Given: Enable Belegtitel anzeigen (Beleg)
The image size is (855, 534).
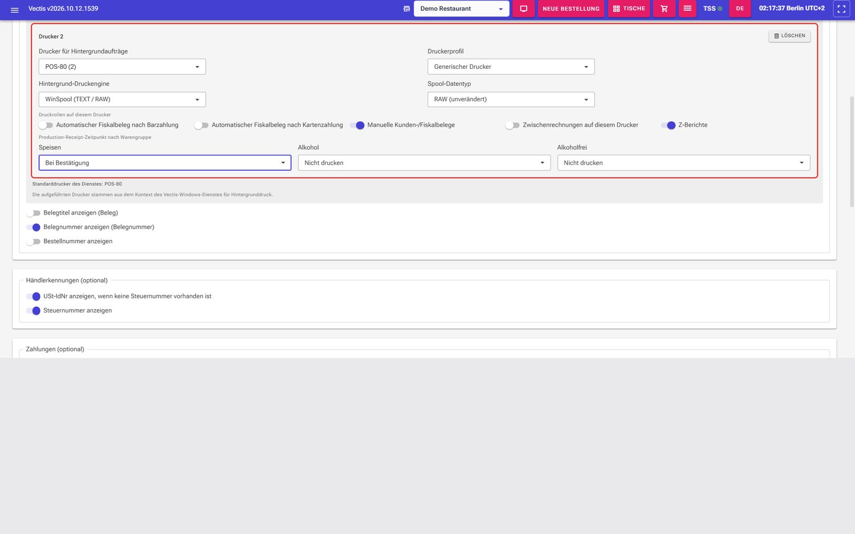Looking at the screenshot, I should [33, 213].
